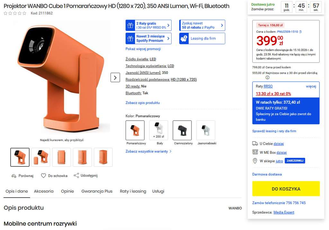The height and width of the screenshot is (230, 329).
Task: Add product with DO KOSZYKA button
Action: point(286,189)
